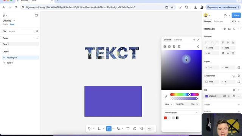Open the Figma main menu logo
Image resolution: width=242 pixels, height=136 pixels.
[4, 15]
